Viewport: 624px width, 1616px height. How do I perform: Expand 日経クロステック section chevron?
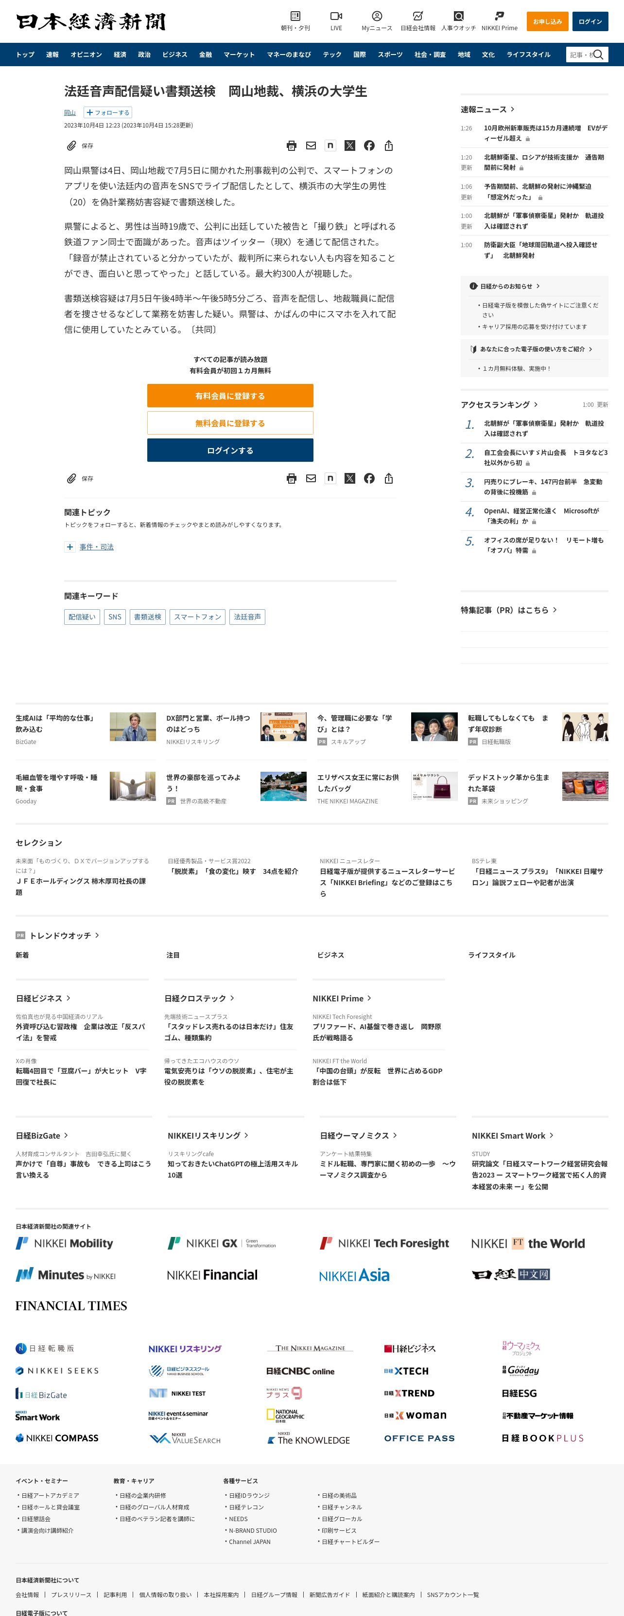(232, 998)
